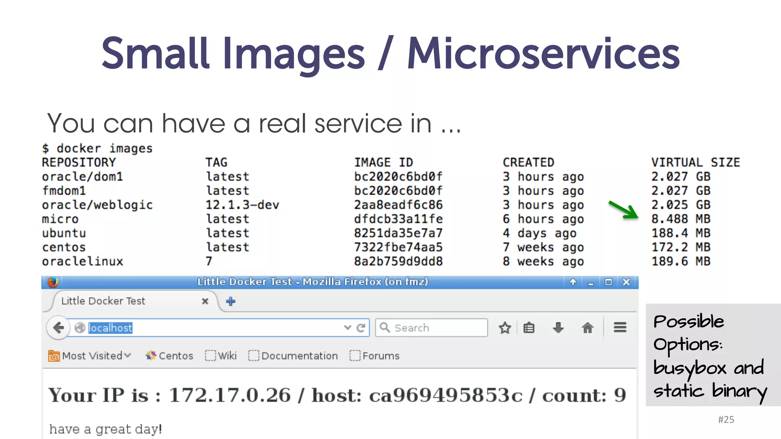Screen dimensions: 781x439
Task: Open the Forums bookmark
Action: point(374,356)
